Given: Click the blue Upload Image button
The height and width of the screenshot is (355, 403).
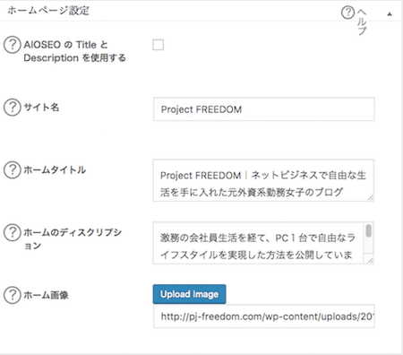Looking at the screenshot, I should pyautogui.click(x=189, y=294).
